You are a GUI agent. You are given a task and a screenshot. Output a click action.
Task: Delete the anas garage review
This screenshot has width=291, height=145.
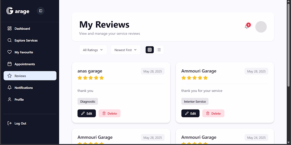point(110,113)
